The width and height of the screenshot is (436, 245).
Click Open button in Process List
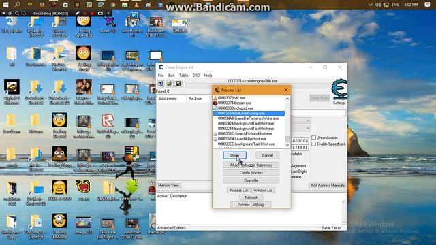tap(234, 156)
